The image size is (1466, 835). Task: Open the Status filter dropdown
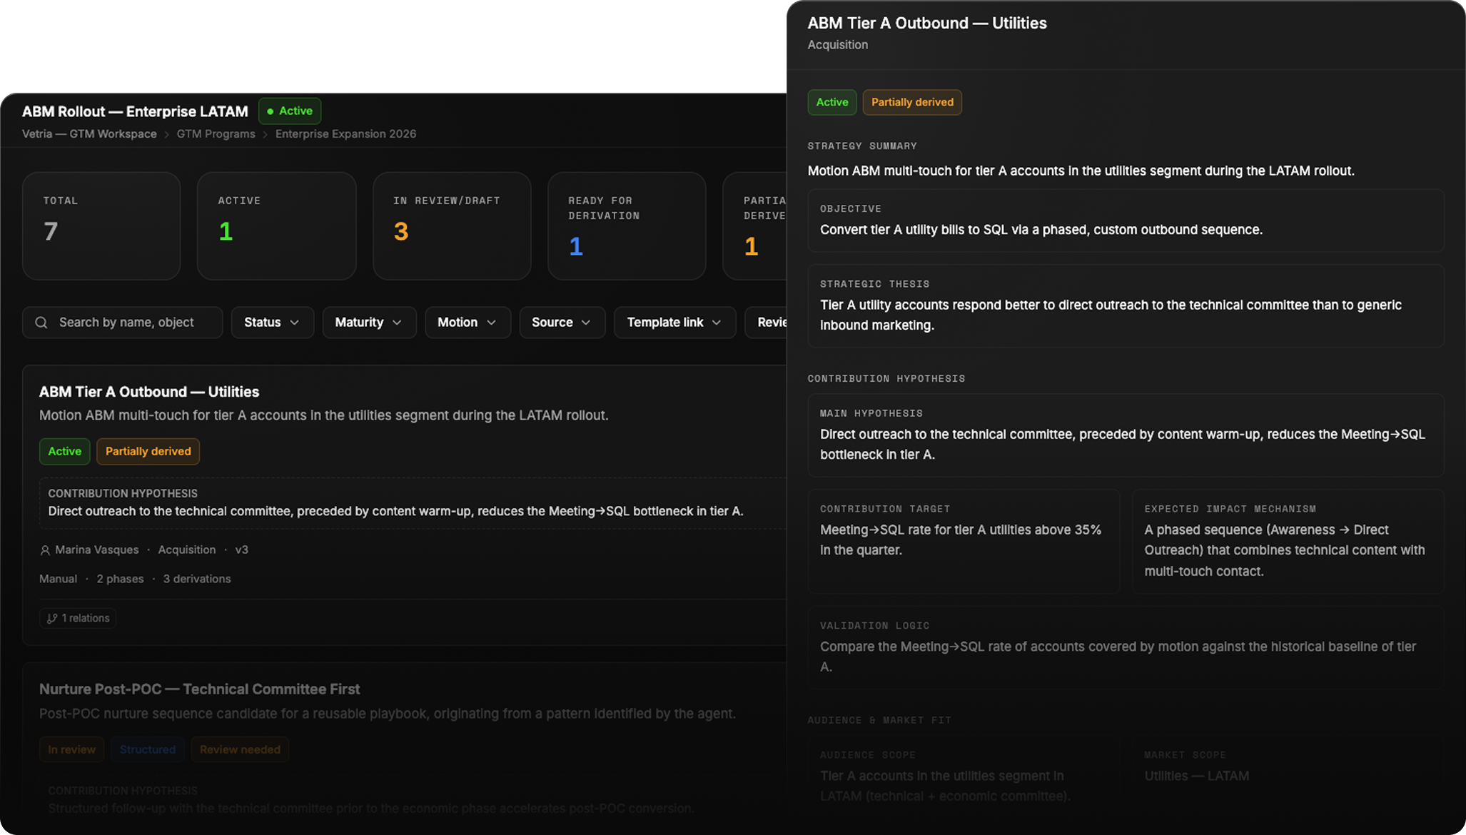[x=272, y=323]
